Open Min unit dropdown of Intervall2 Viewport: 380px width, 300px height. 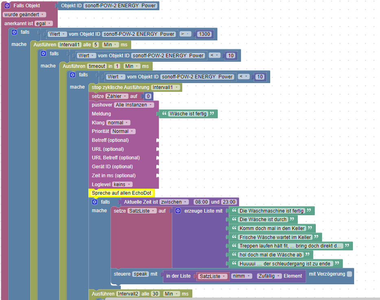pyautogui.click(x=172, y=294)
